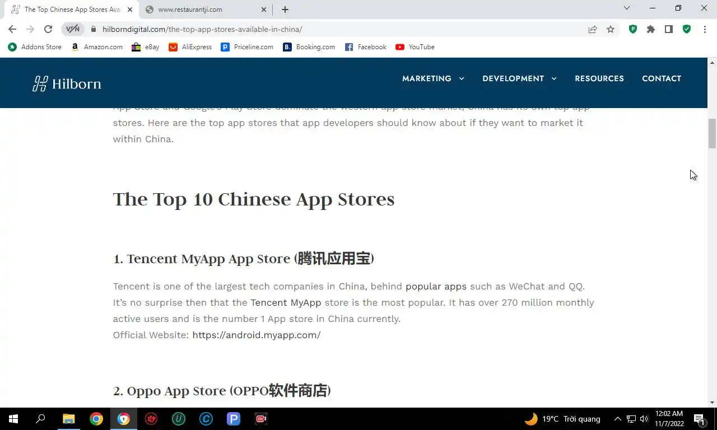Open the red biohazard taskbar app

pos(151,419)
